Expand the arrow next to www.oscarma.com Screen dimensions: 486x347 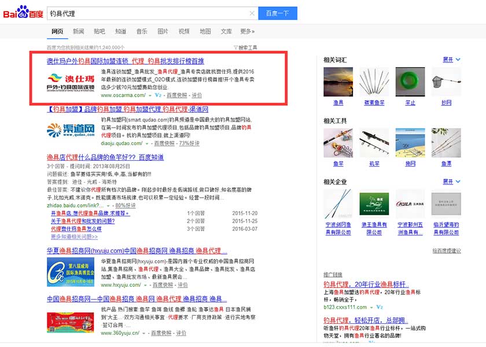150,95
